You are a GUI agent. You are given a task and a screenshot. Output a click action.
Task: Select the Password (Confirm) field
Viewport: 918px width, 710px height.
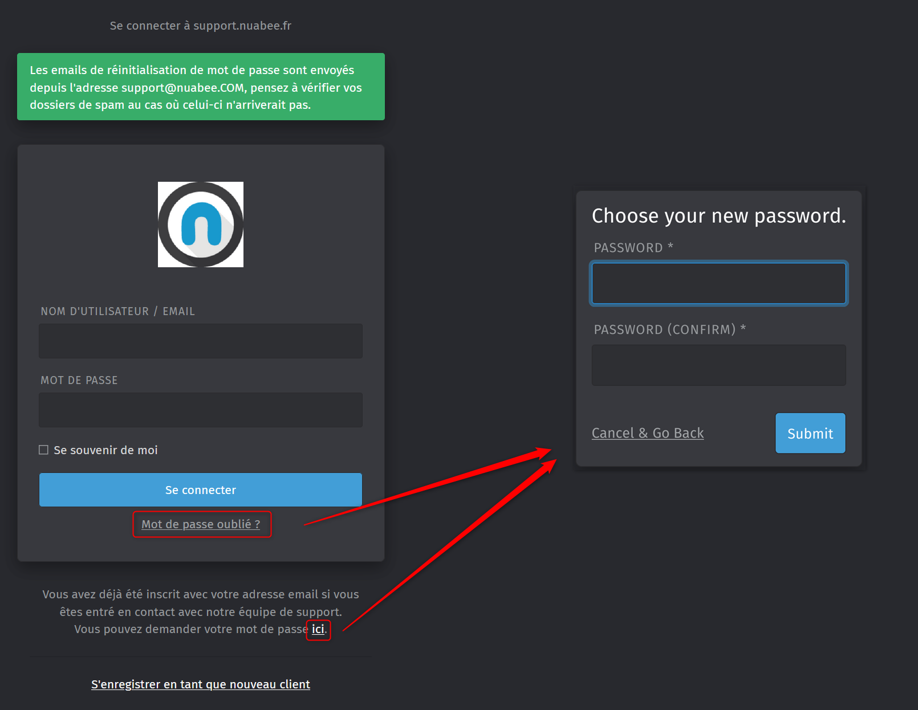[718, 365]
